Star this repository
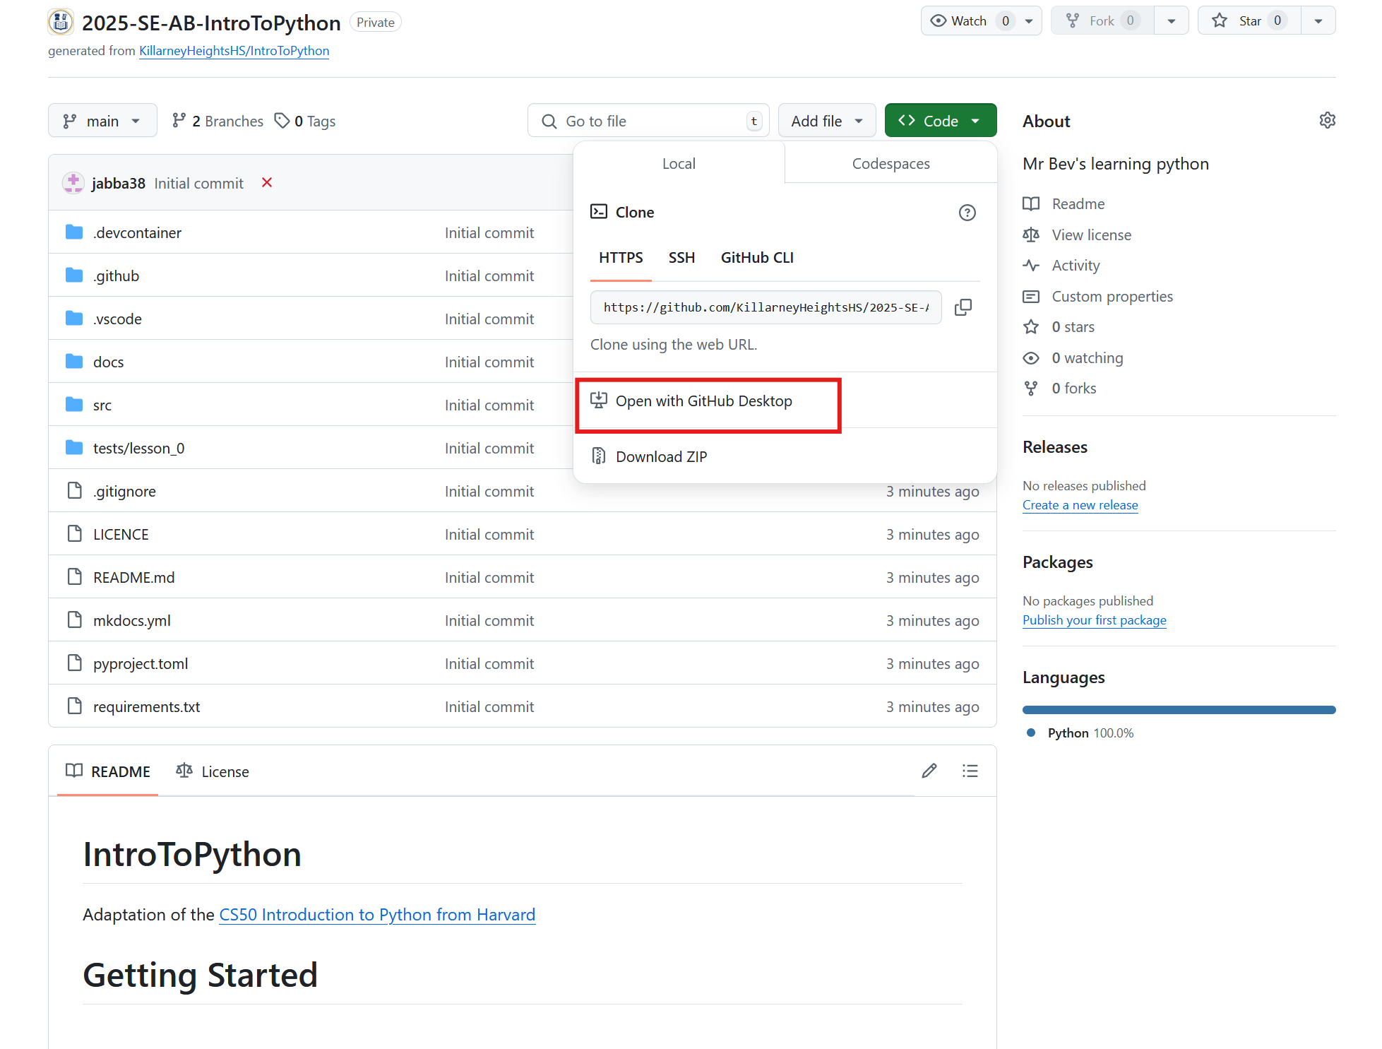The height and width of the screenshot is (1049, 1382). (x=1249, y=20)
